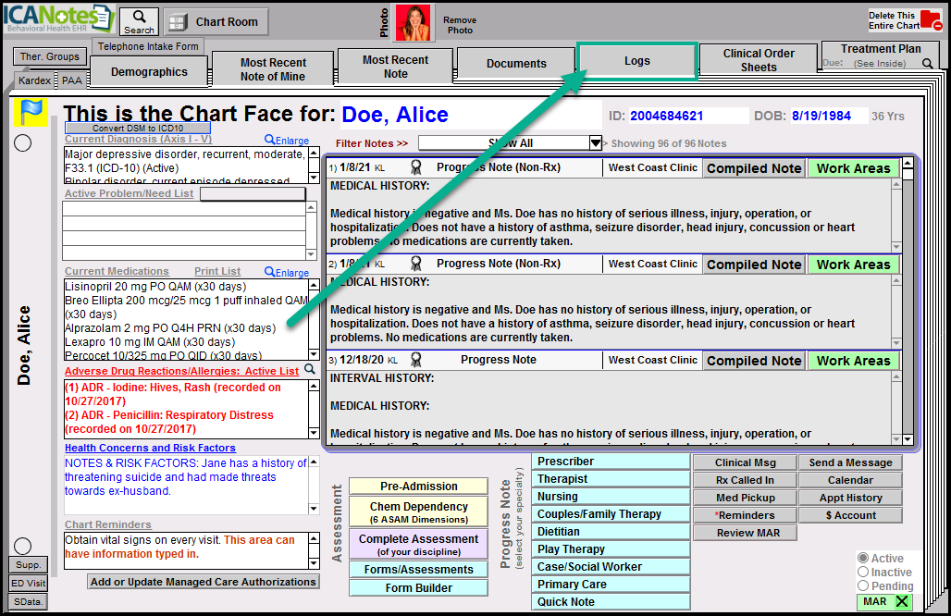Open the Filter Notes Show All dropdown
951x616 pixels.
pos(596,143)
